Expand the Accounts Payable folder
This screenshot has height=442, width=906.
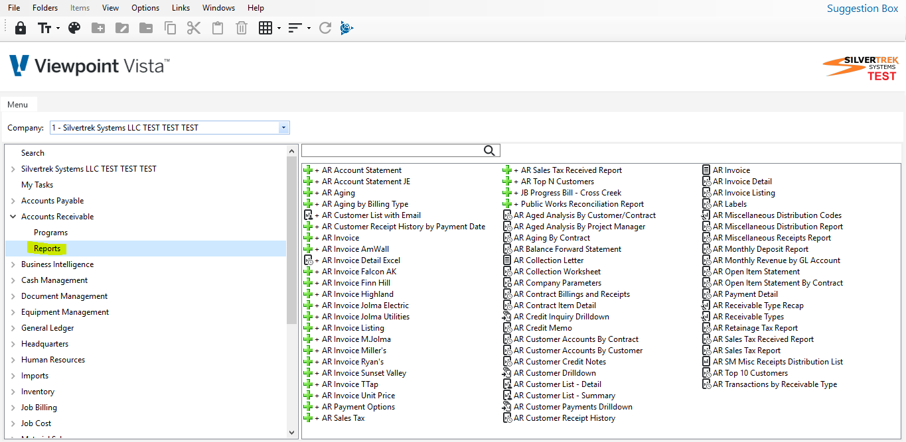click(13, 201)
